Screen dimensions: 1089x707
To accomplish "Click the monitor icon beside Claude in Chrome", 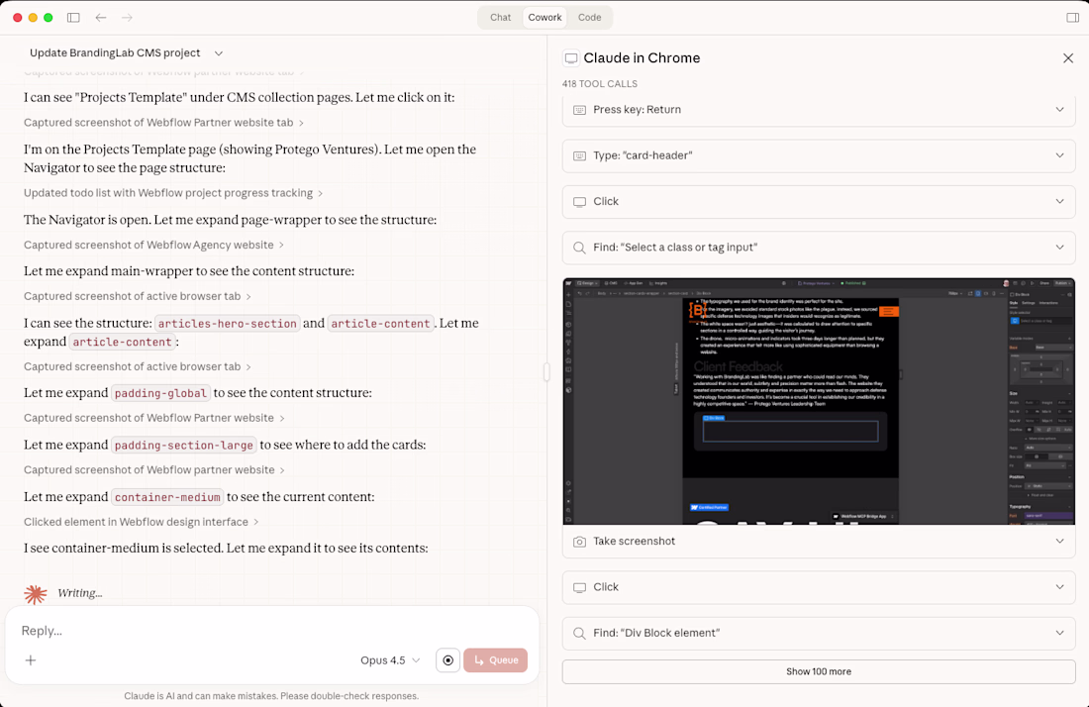I will 571,58.
